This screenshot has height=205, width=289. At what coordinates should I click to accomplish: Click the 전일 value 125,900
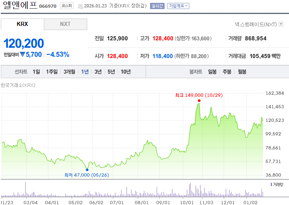tap(117, 38)
